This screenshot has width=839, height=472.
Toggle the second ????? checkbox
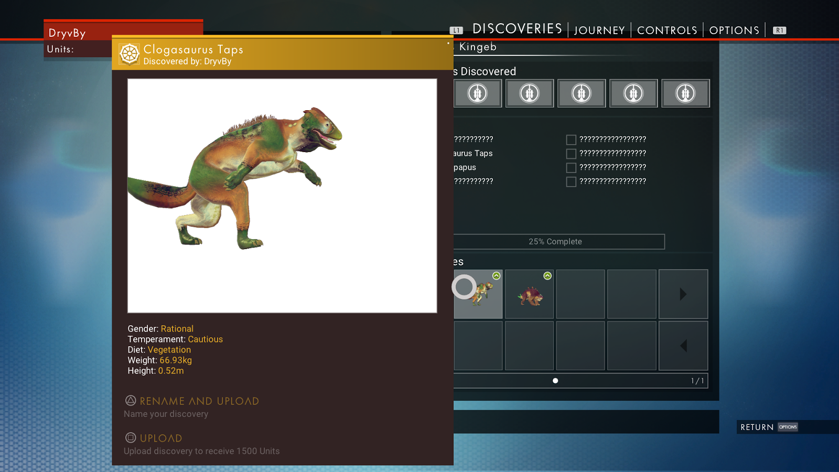(571, 154)
